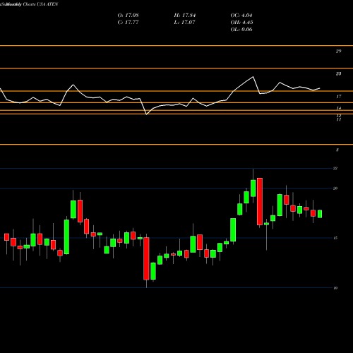Screen dimensions: 353x353
Task: Click the 14 axis label in upper panel
Action: (338, 108)
